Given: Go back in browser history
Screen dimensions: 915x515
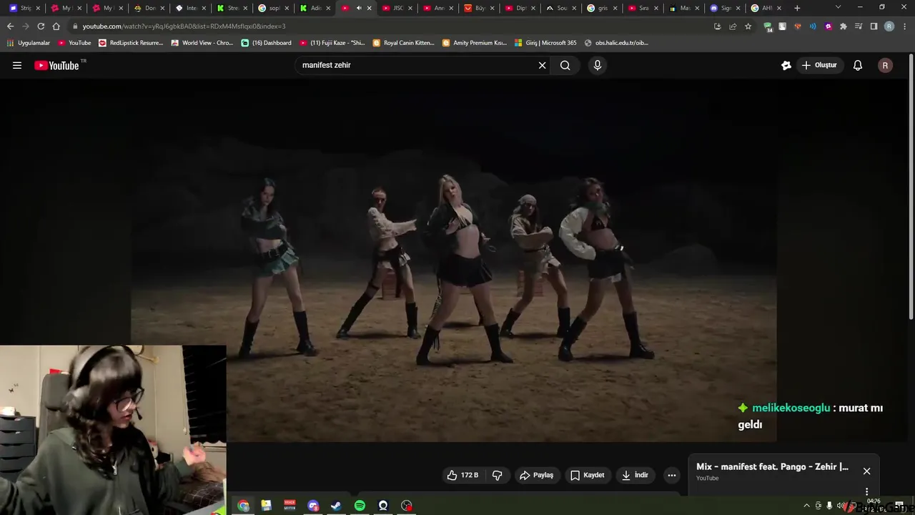Looking at the screenshot, I should click(x=10, y=26).
